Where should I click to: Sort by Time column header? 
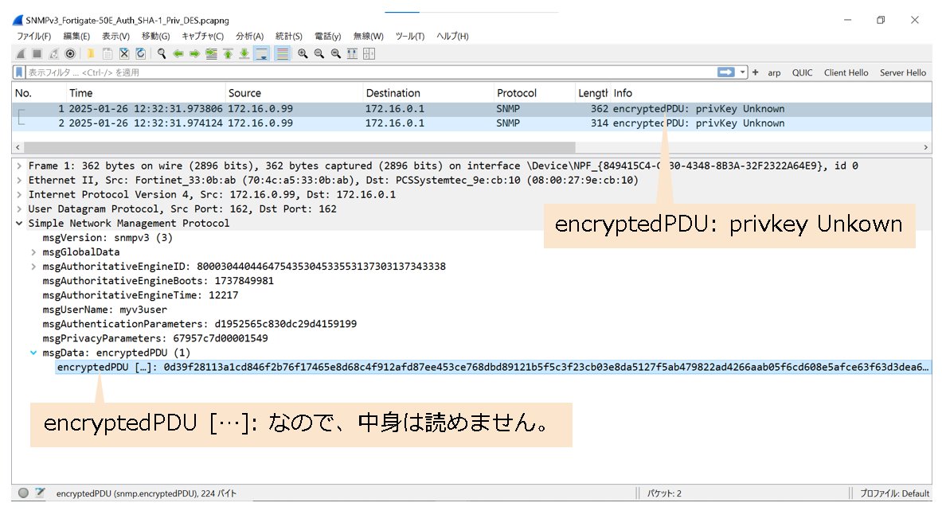(x=146, y=93)
